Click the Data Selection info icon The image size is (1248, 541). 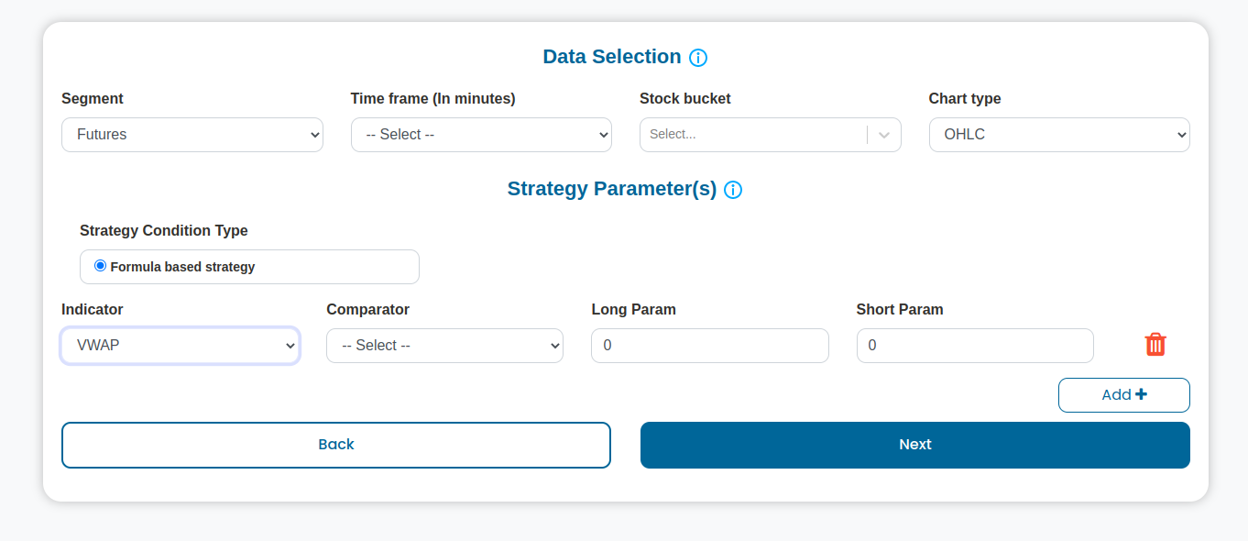pos(698,58)
